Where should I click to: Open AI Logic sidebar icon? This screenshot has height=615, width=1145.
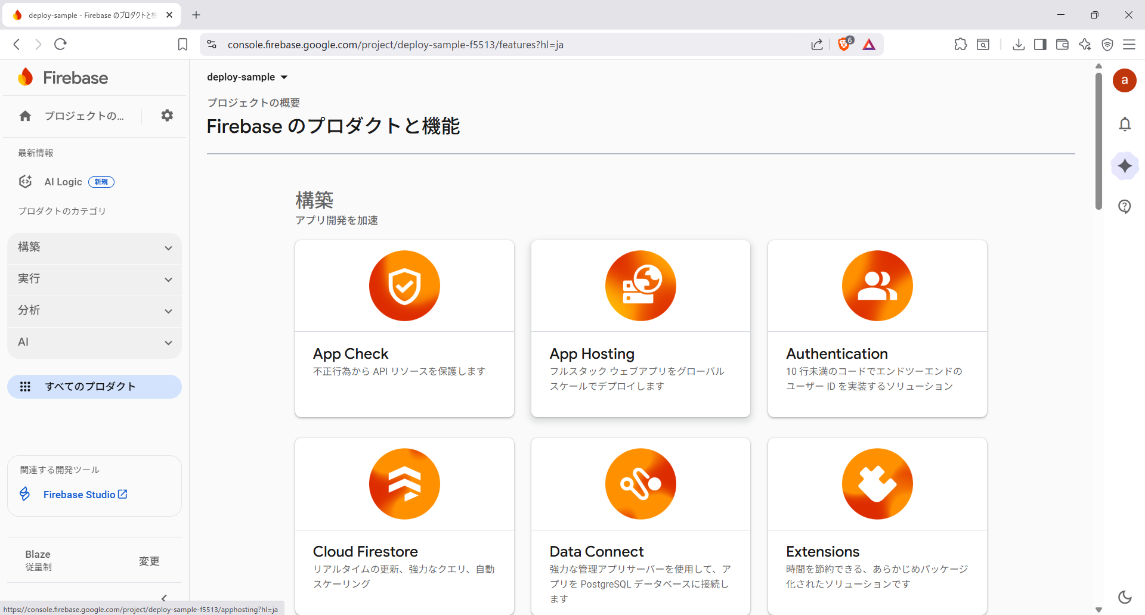pyautogui.click(x=25, y=182)
